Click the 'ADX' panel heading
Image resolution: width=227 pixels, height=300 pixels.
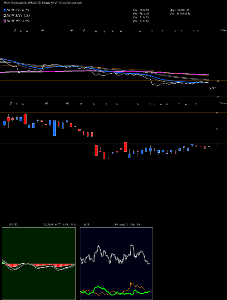tap(86, 225)
